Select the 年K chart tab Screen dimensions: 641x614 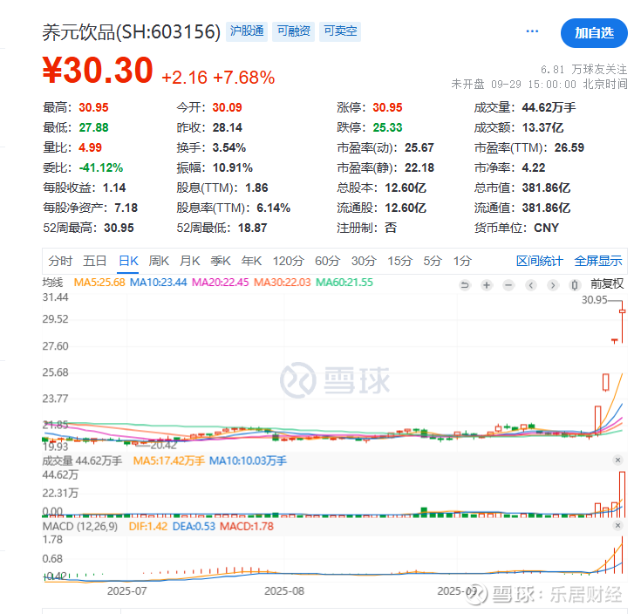click(x=251, y=261)
